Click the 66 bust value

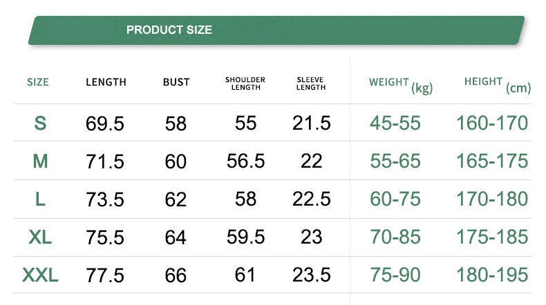coord(176,276)
